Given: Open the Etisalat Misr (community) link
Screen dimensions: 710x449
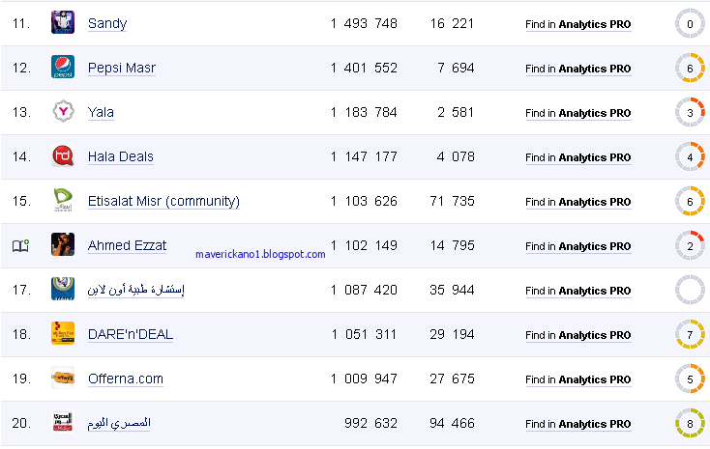Looking at the screenshot, I should point(163,201).
